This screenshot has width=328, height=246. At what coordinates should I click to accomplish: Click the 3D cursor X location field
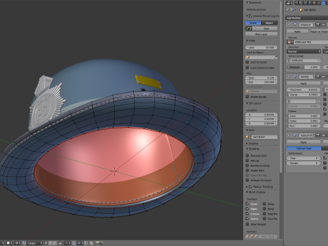[262, 115]
